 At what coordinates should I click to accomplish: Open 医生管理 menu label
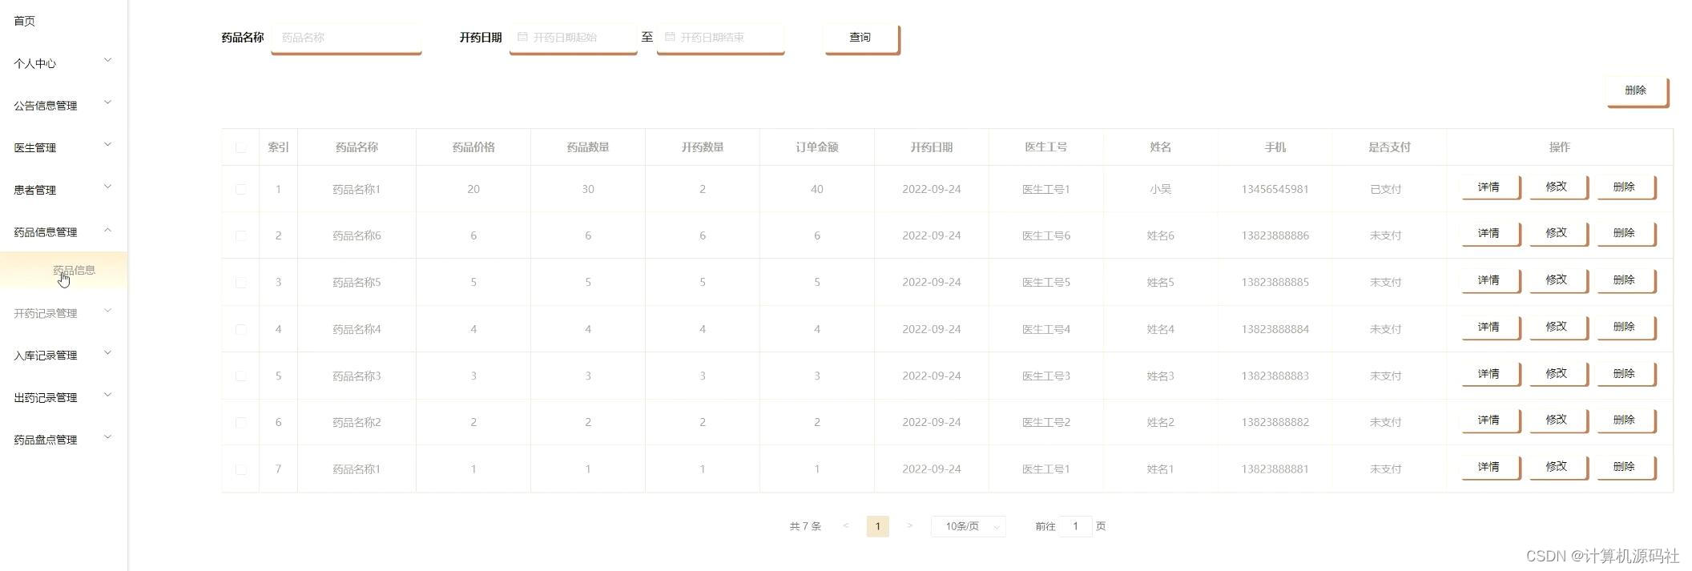(x=34, y=147)
